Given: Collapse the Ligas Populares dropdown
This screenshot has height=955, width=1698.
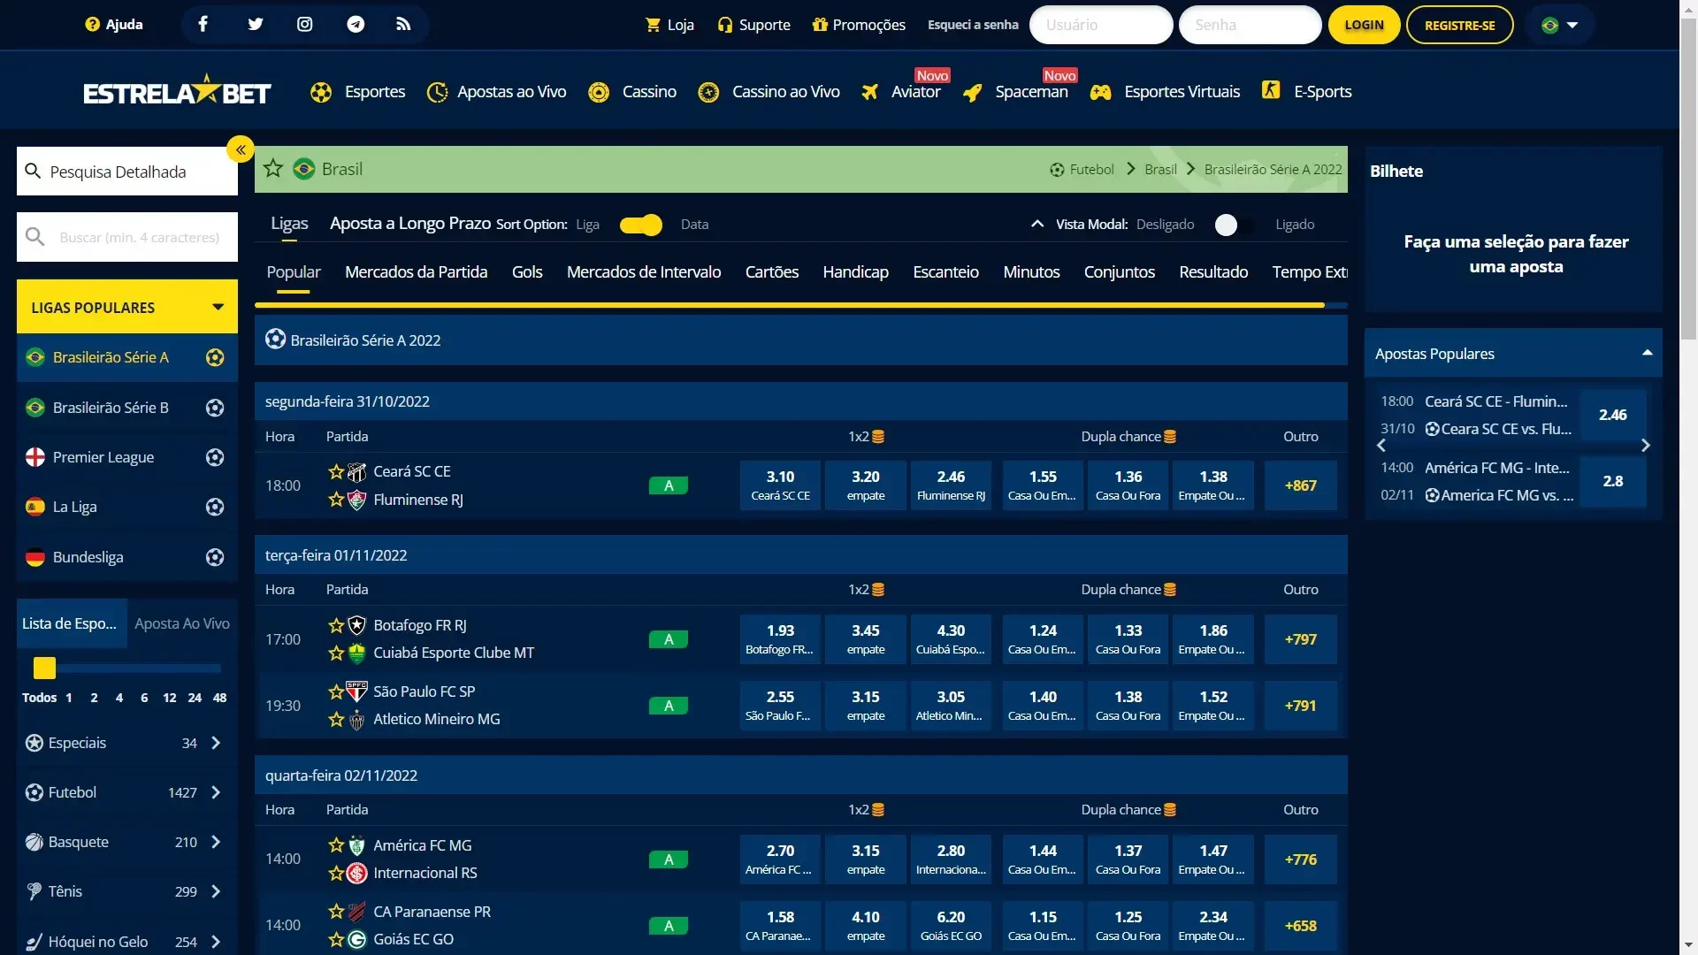Looking at the screenshot, I should (x=218, y=307).
